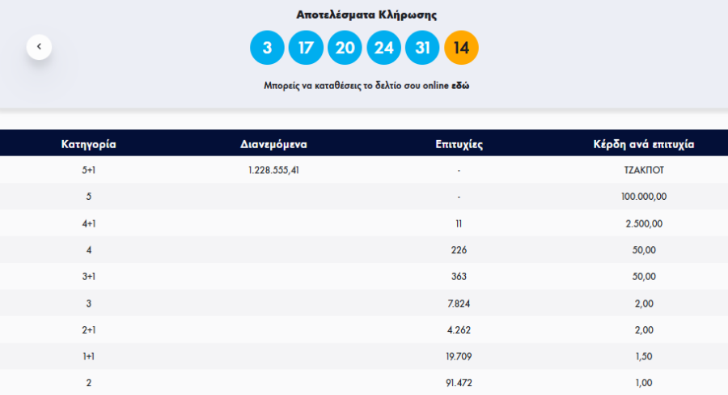Select the 4+1 category row label
Image resolution: width=728 pixels, height=395 pixels.
(89, 223)
